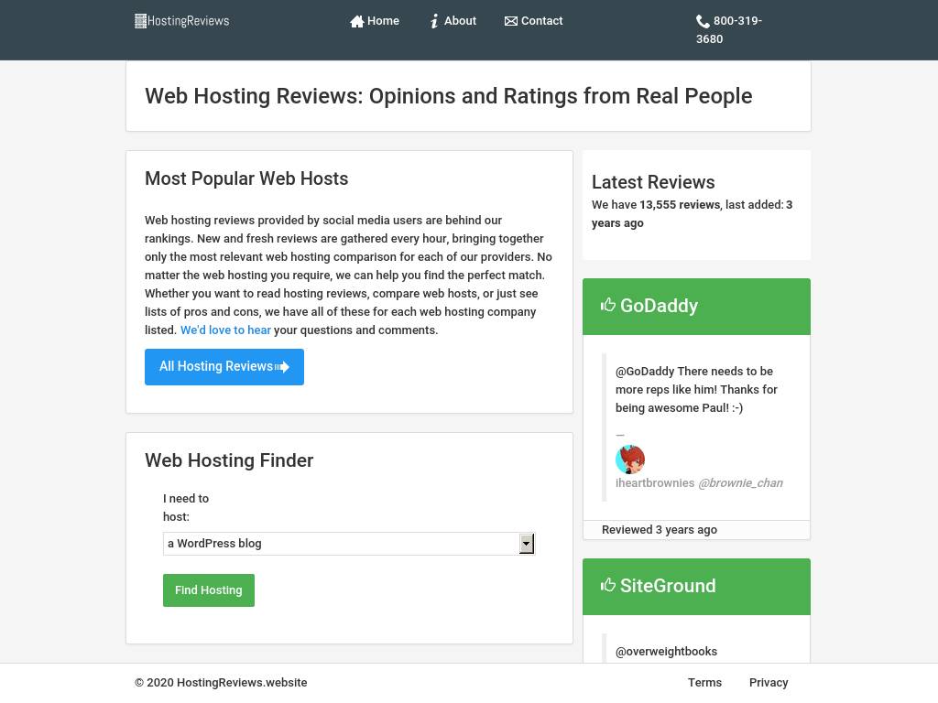The image size is (938, 703).
Task: Click the GoDaddy thumbs-up icon
Action: [608, 305]
